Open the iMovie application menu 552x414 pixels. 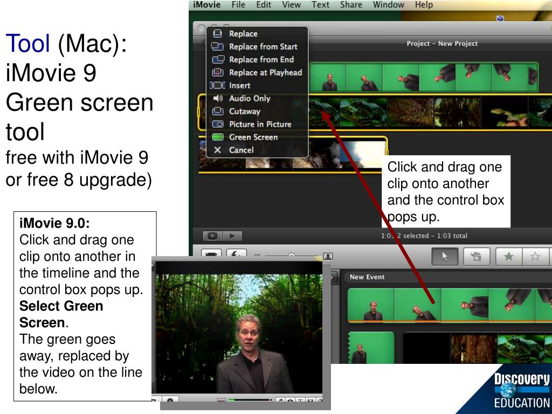(206, 5)
